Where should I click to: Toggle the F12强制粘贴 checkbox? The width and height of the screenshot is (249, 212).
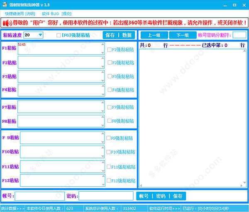click(x=109, y=180)
